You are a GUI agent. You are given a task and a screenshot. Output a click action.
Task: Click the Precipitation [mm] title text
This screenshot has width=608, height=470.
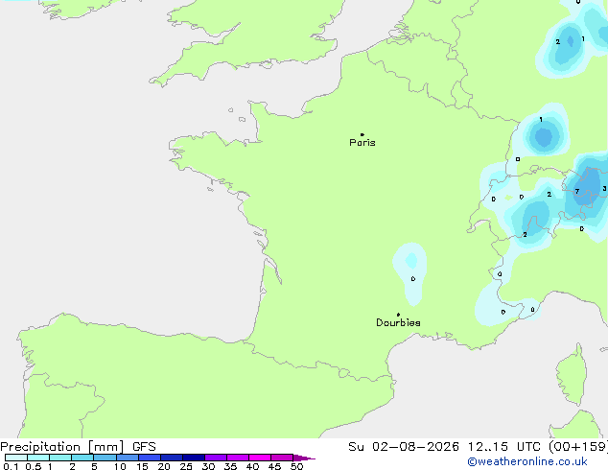[x=62, y=447]
